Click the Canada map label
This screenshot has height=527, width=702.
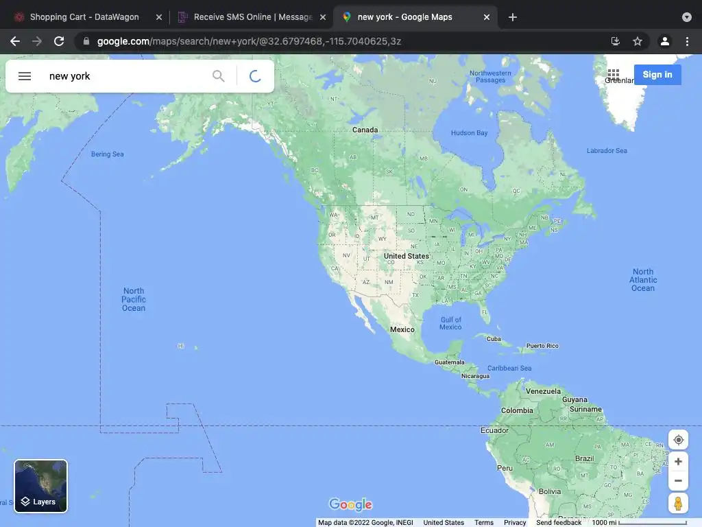coord(365,130)
